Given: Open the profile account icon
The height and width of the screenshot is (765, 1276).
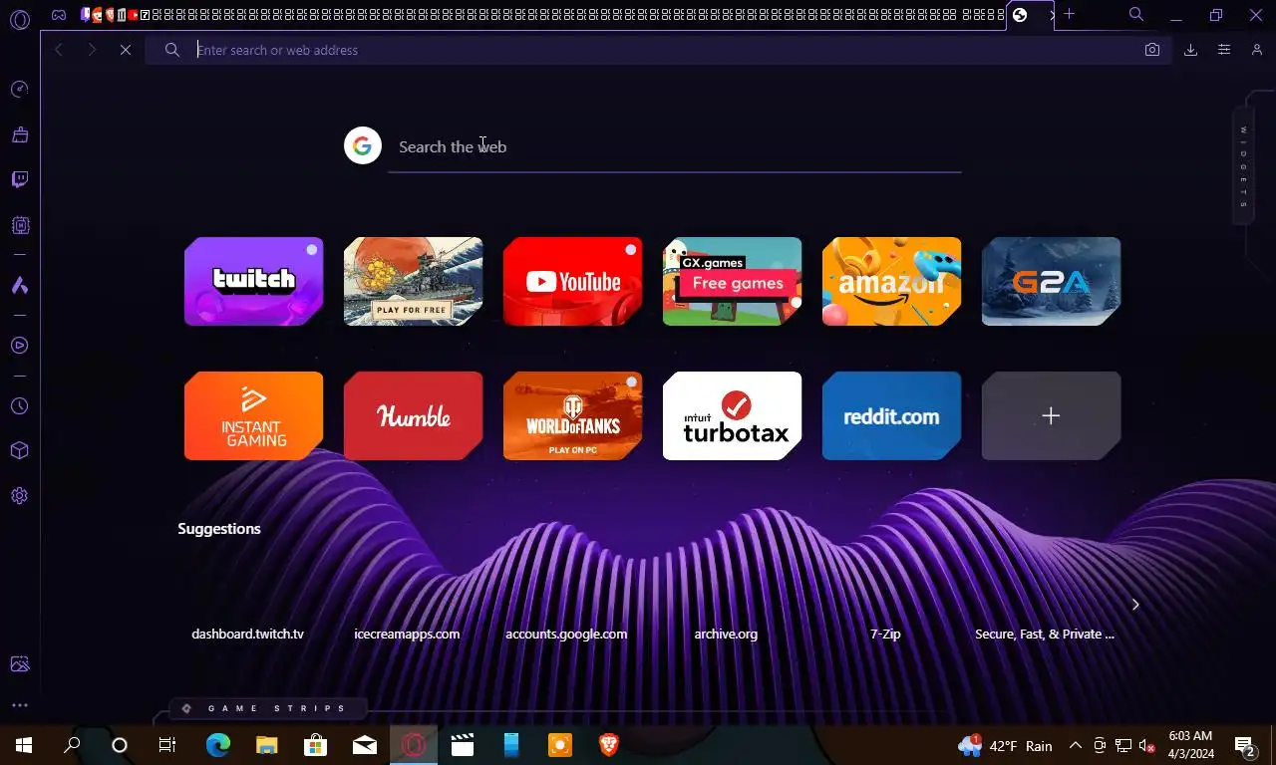Looking at the screenshot, I should pyautogui.click(x=1257, y=50).
